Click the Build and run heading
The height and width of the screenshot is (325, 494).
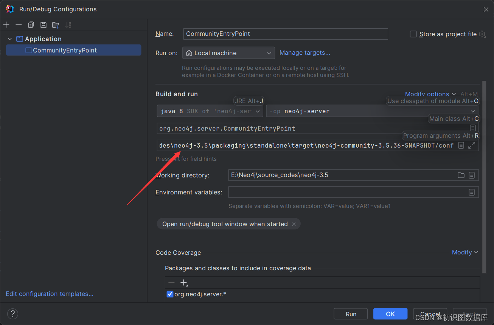177,94
